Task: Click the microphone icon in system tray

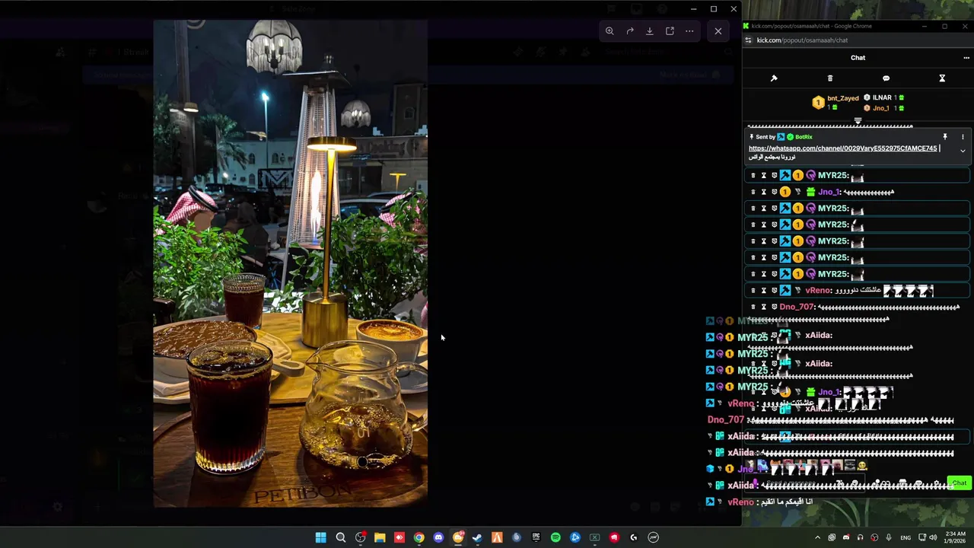Action: coord(889,537)
